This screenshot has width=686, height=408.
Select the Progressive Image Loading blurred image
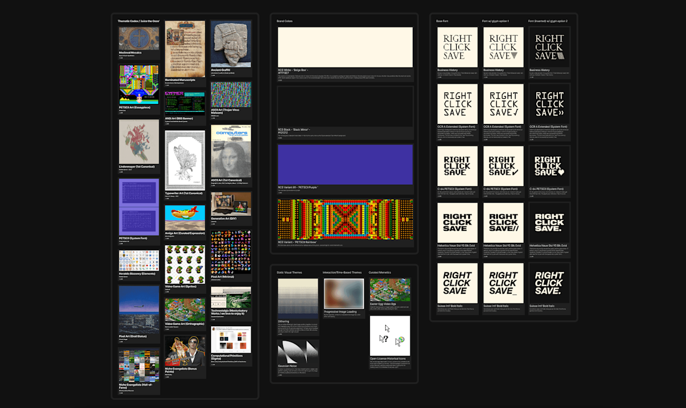tap(344, 294)
